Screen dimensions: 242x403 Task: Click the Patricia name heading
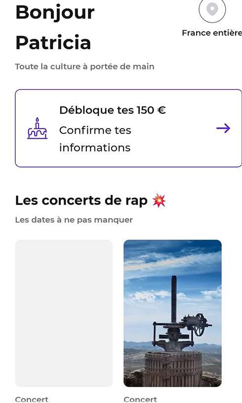(x=53, y=43)
